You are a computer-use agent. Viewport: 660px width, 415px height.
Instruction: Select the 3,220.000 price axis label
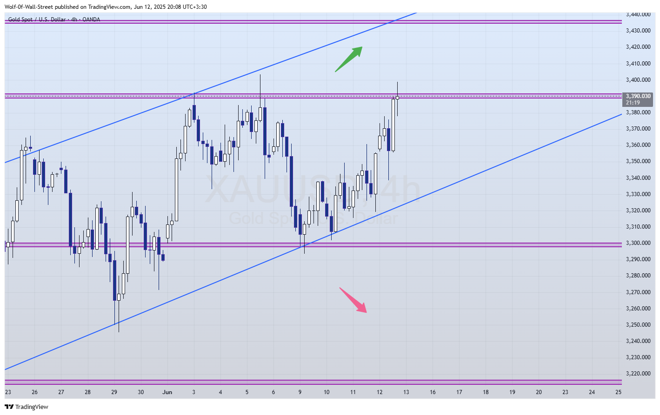(638, 374)
